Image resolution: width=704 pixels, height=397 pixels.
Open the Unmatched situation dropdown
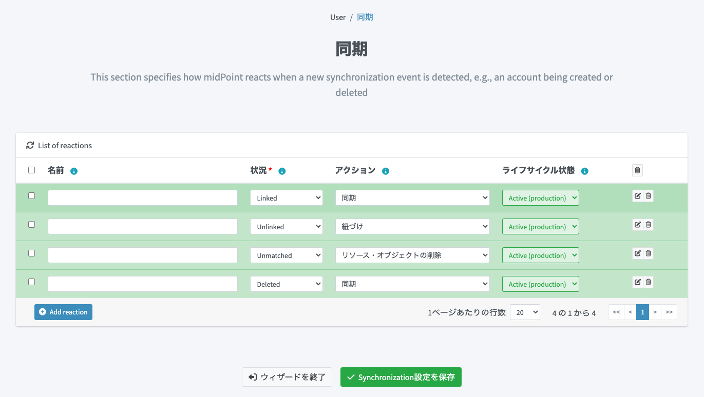[287, 255]
